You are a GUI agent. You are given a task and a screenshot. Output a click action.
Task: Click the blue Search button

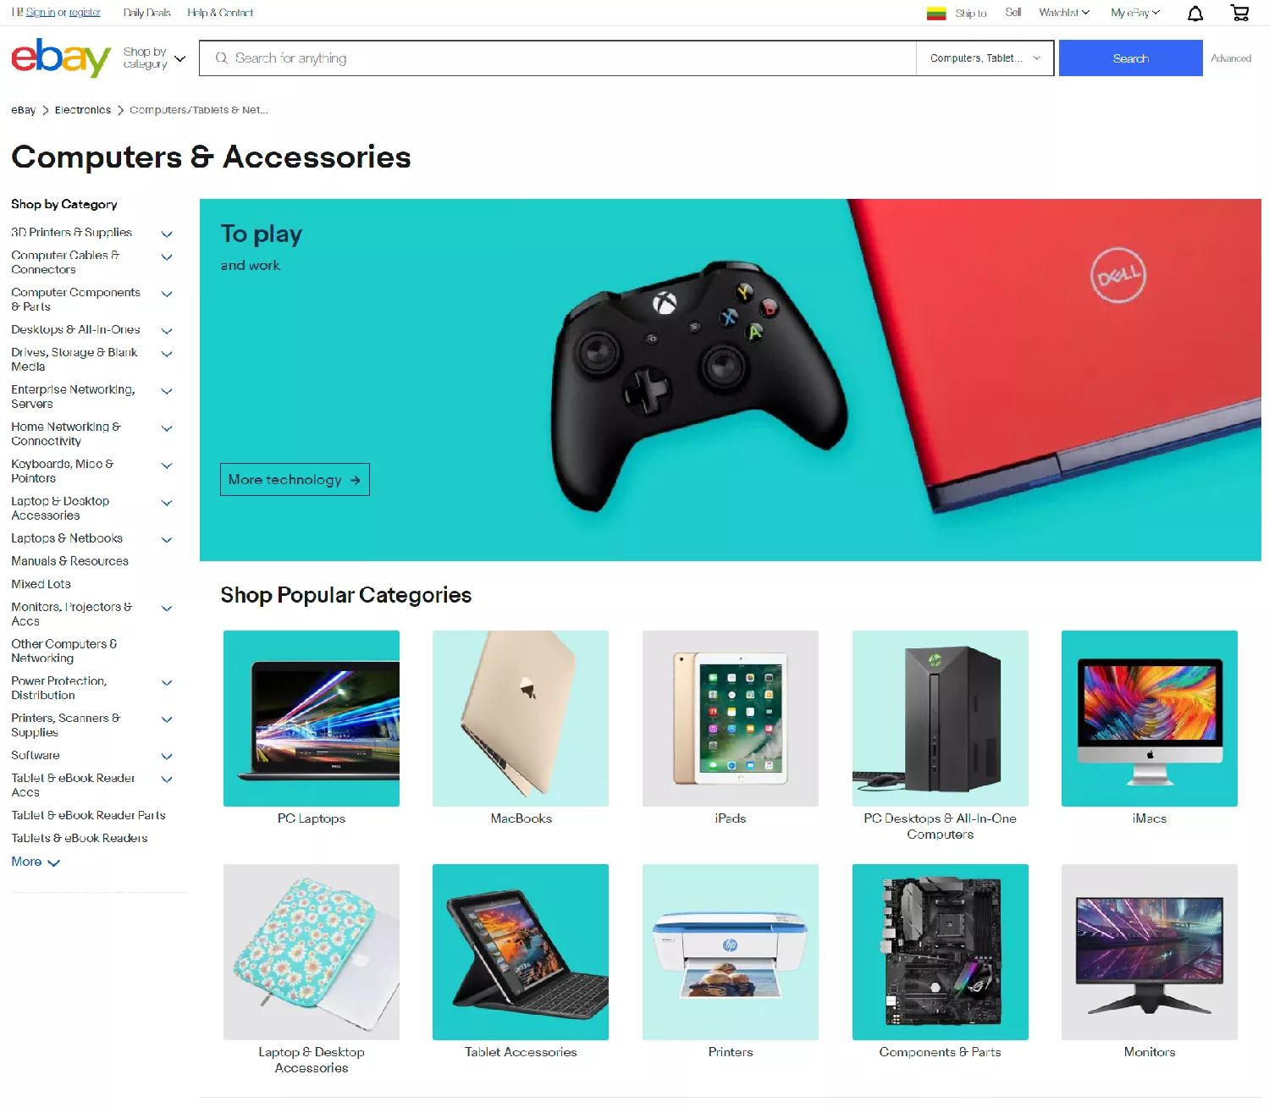[x=1130, y=58]
